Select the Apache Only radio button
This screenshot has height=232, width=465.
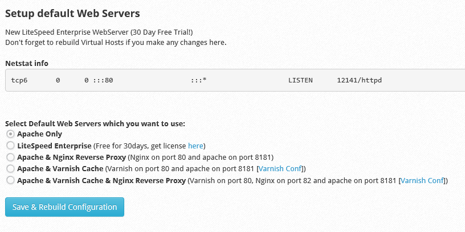pos(10,134)
